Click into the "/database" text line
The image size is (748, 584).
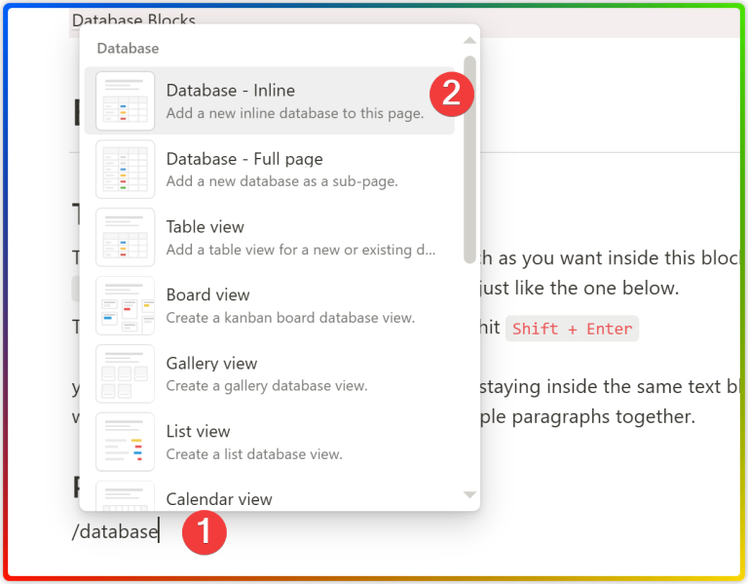point(115,532)
